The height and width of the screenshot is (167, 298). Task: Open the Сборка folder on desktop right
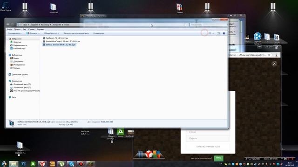(x=277, y=39)
